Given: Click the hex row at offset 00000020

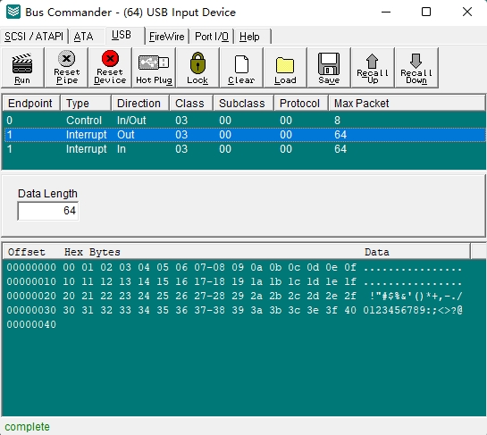Looking at the screenshot, I should 234,296.
